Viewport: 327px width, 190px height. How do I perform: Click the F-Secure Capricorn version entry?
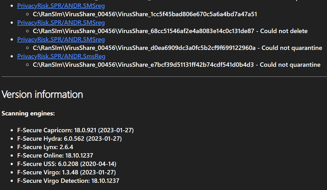tap(75, 130)
